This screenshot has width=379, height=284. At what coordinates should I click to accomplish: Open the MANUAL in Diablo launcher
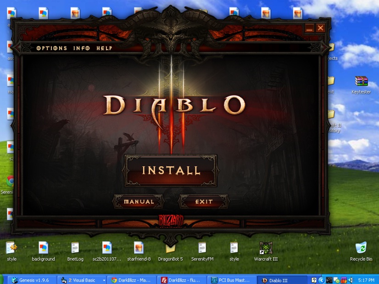point(139,201)
